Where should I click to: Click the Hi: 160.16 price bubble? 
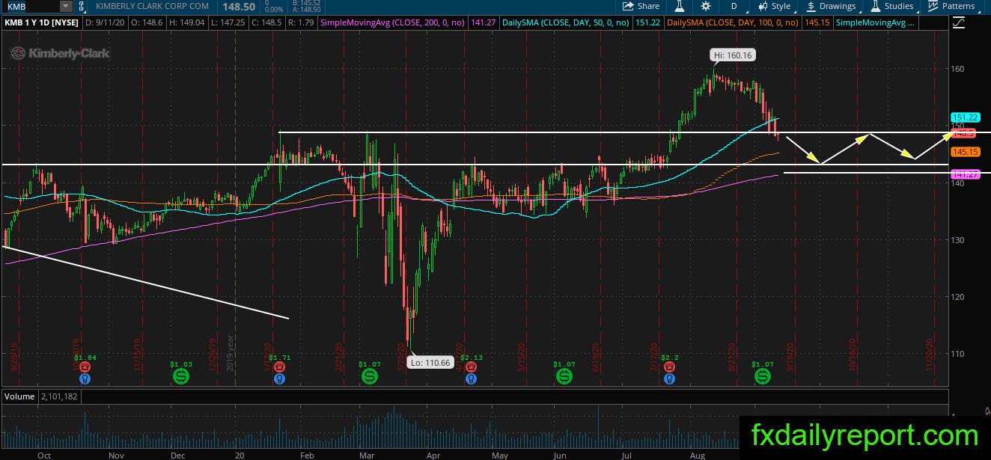732,55
